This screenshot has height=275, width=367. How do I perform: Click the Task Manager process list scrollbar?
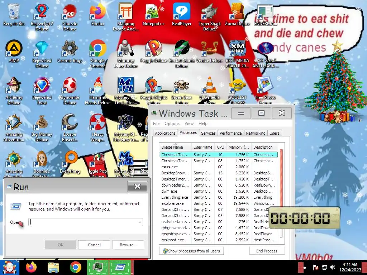[281, 193]
